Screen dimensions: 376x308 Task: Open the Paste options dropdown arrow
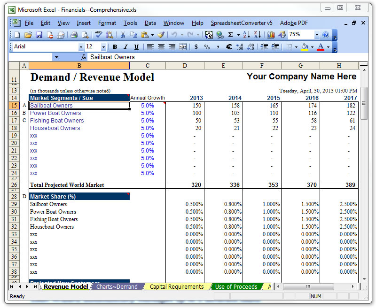[152, 35]
